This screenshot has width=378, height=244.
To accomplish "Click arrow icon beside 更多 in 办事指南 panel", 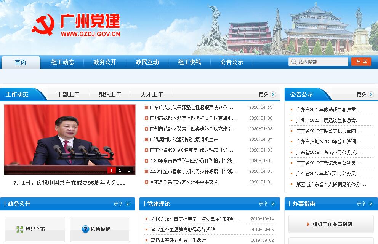I will (371, 204).
